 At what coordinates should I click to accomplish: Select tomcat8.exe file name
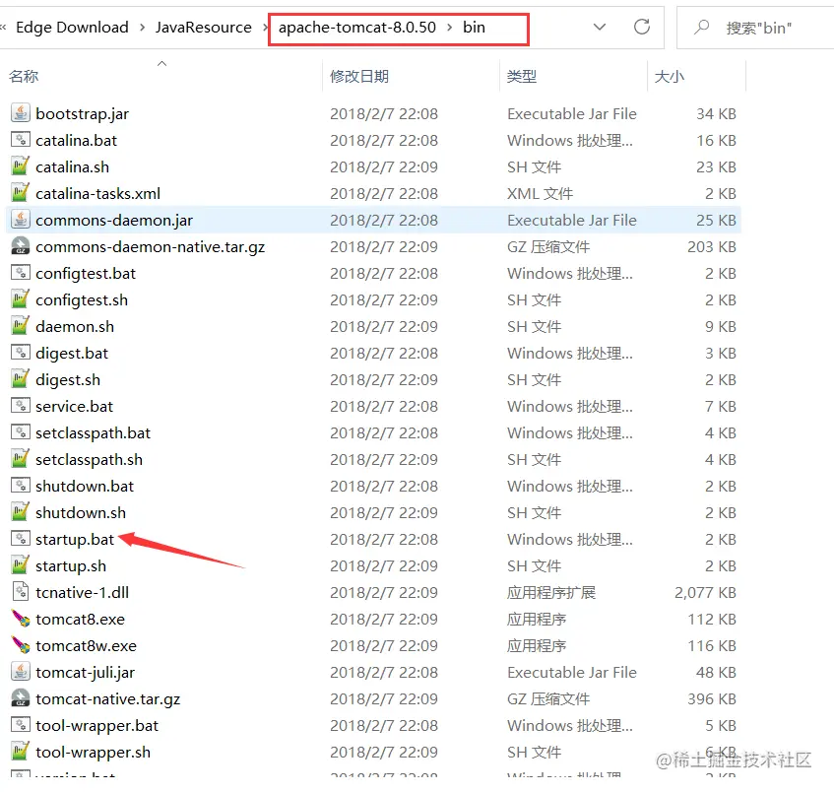81,619
